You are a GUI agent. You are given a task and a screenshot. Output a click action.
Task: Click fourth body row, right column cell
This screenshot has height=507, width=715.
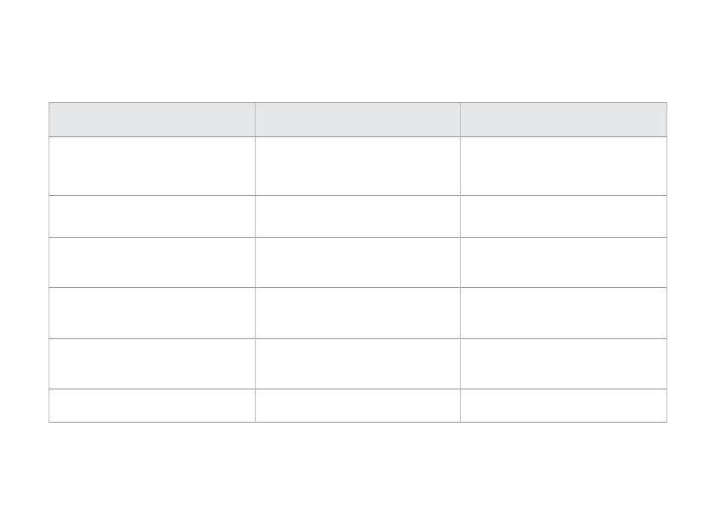point(563,313)
